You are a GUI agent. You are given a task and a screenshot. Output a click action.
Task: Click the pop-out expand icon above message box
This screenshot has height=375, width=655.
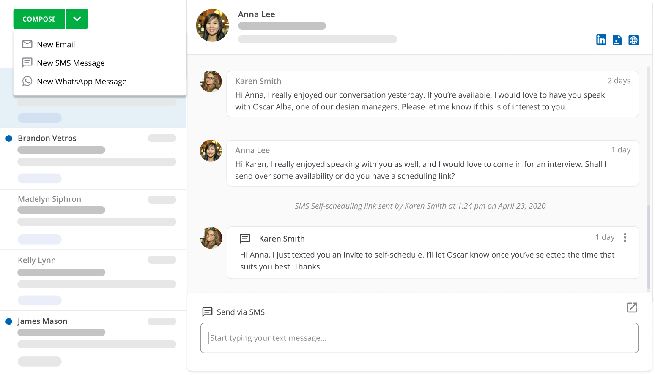point(632,307)
